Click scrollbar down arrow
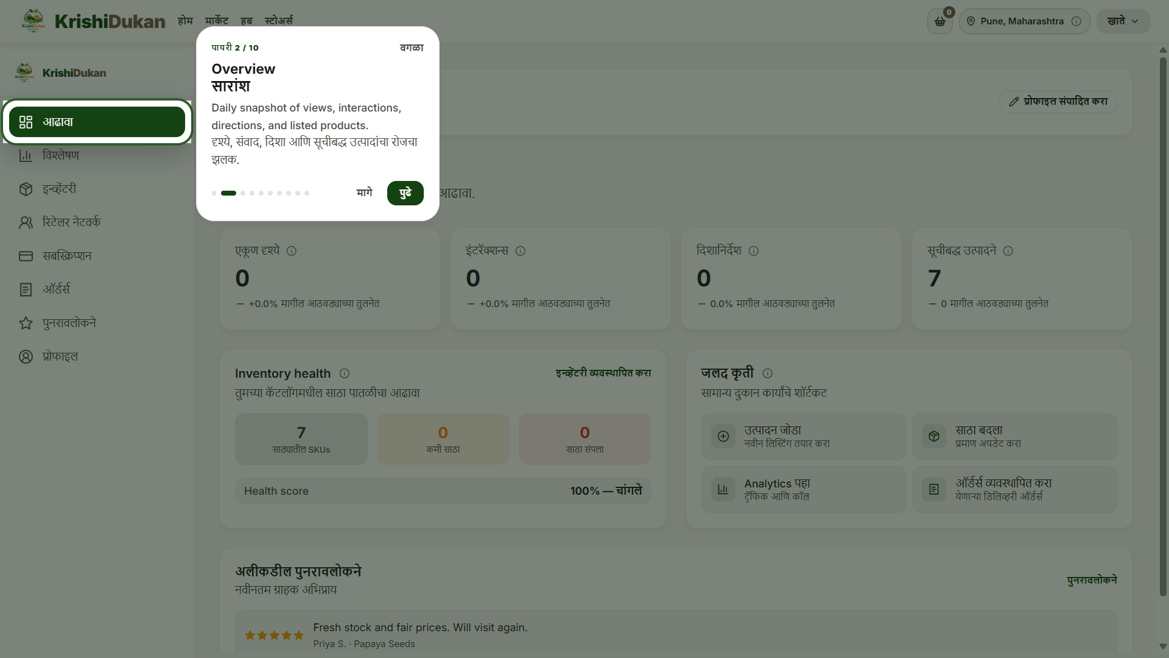Viewport: 1169px width, 658px height. [1163, 646]
